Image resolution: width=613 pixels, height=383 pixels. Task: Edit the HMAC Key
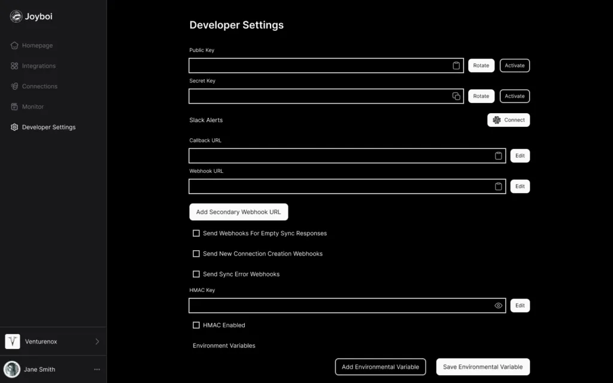(x=520, y=306)
